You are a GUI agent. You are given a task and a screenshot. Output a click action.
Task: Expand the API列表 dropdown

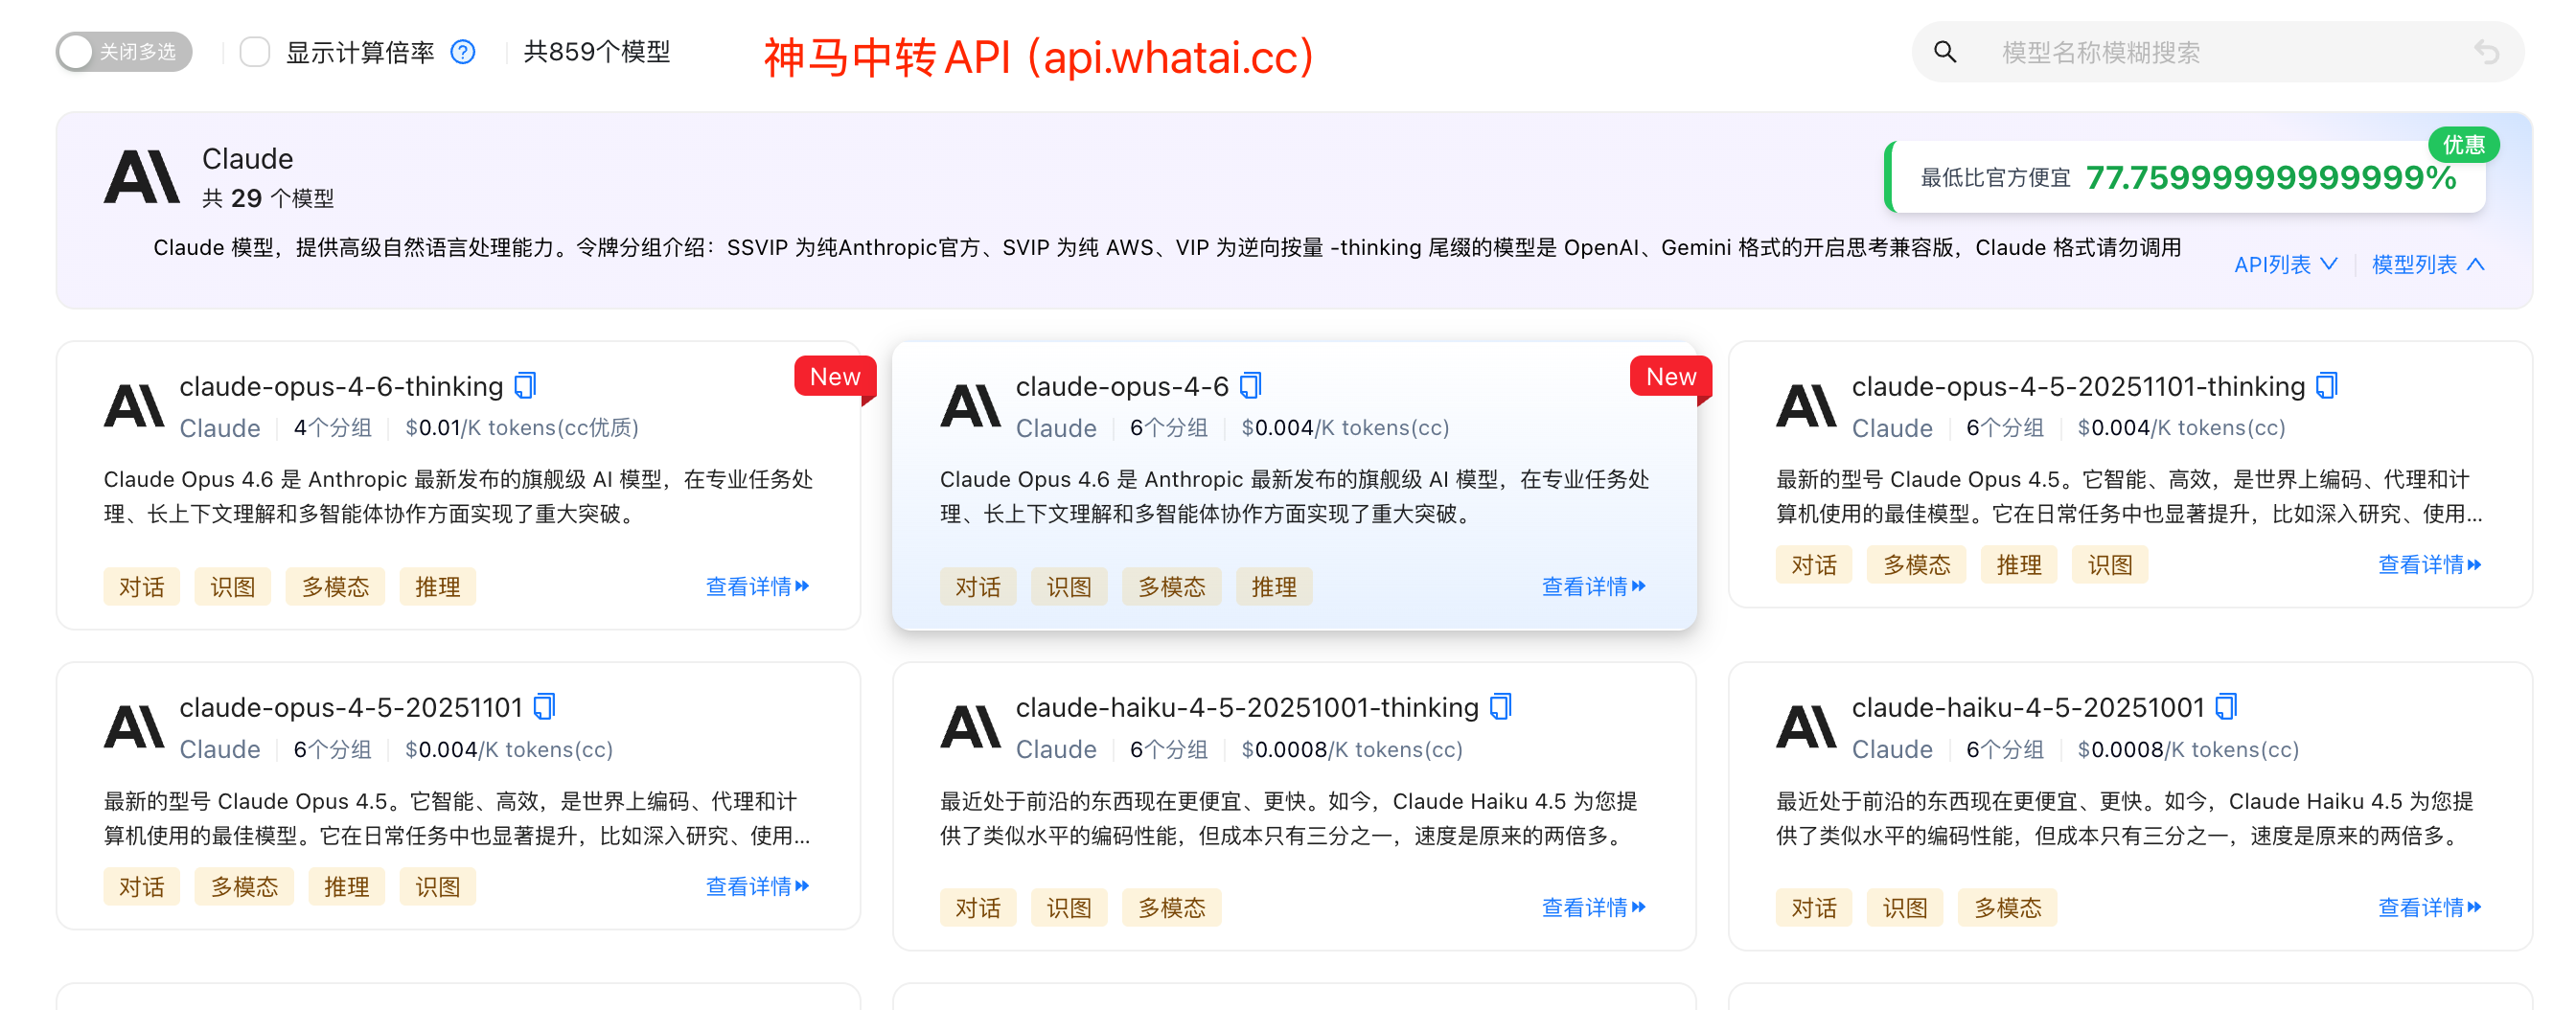click(2286, 264)
